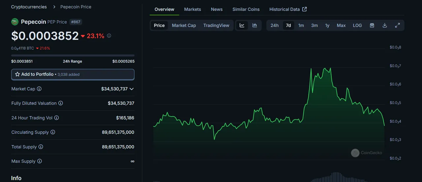Open the Total Supply info icon

point(41,147)
